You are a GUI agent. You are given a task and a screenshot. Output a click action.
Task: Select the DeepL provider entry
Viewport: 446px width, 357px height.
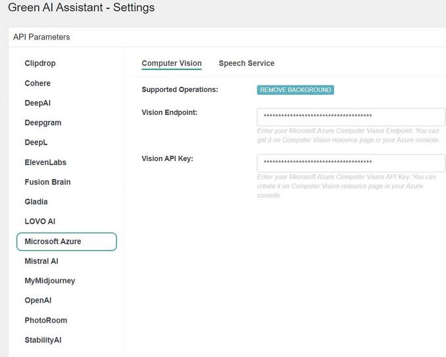coord(36,143)
